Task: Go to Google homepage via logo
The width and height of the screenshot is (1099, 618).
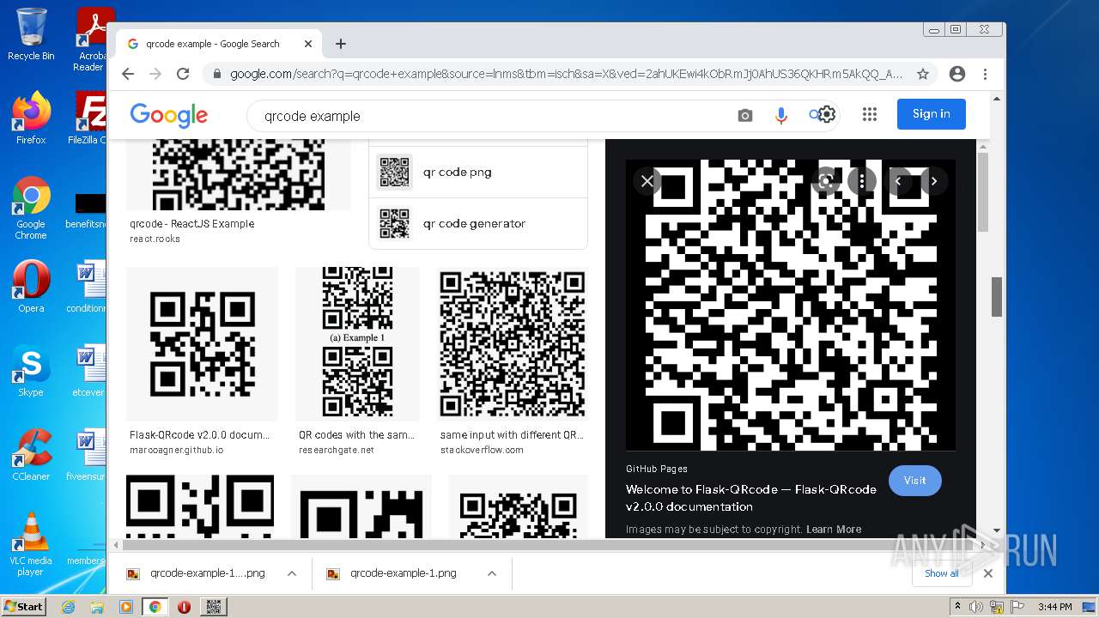Action: click(169, 115)
